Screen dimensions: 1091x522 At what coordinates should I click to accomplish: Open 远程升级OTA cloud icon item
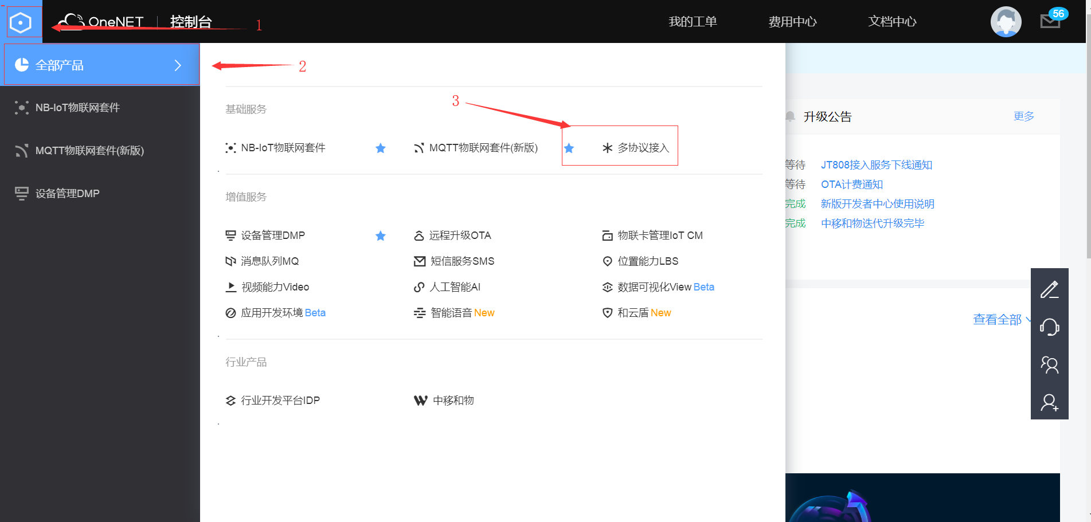452,236
